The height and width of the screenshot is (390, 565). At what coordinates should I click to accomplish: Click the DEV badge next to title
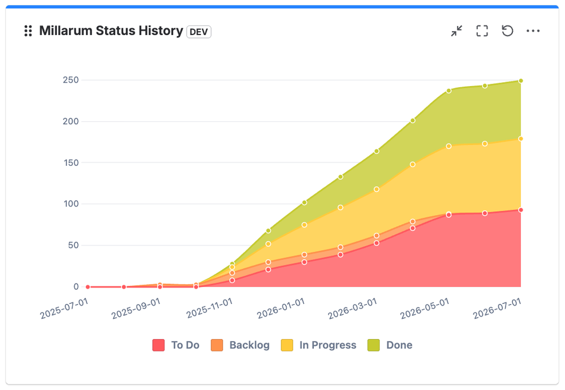pos(199,32)
